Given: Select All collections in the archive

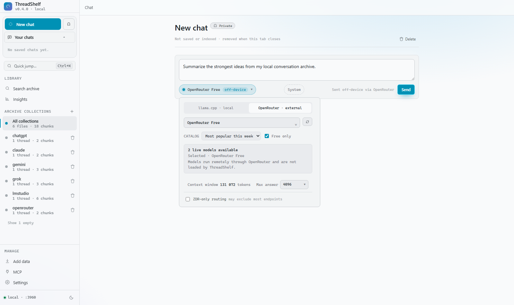Looking at the screenshot, I should [x=40, y=123].
